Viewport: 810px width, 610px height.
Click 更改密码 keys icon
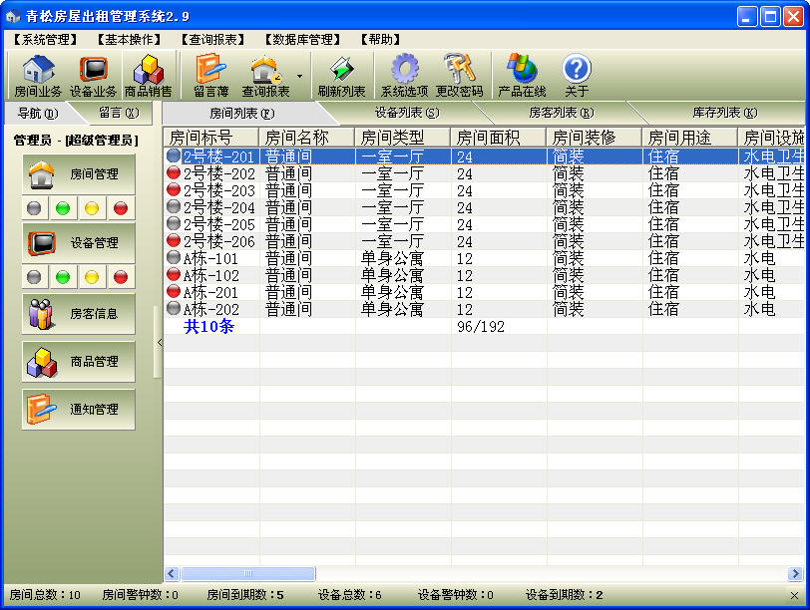[x=459, y=76]
